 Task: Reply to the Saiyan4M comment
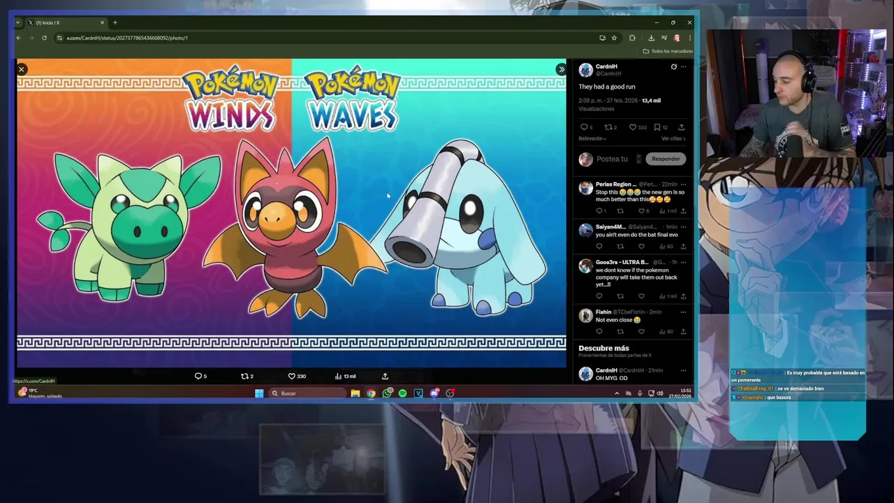point(599,246)
